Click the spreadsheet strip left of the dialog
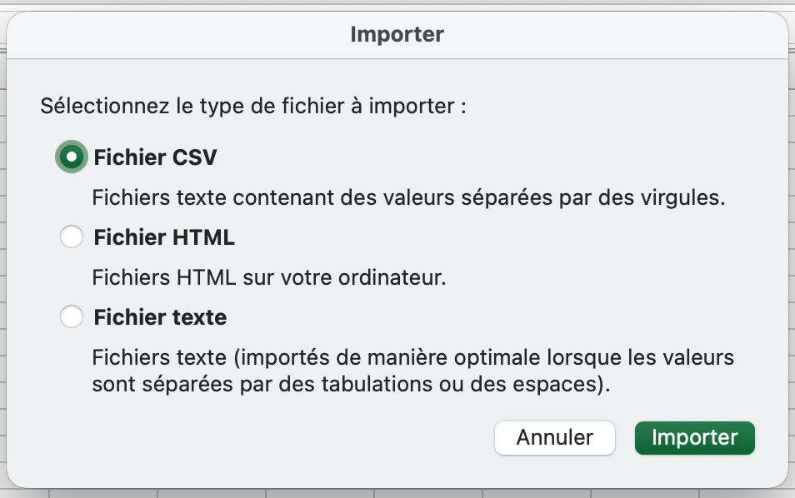 pos(2,250)
